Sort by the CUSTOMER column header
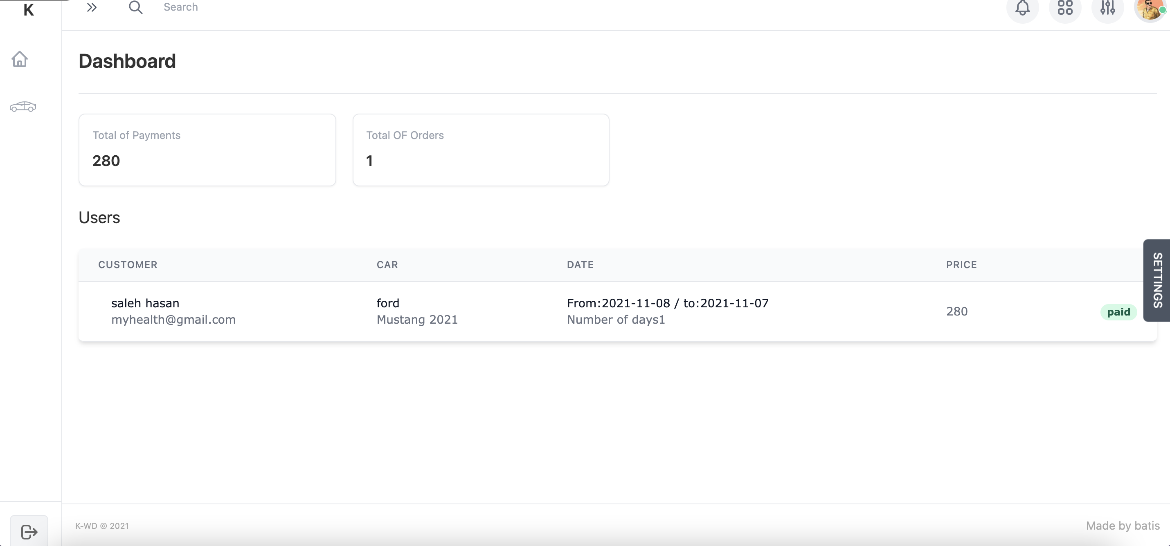The height and width of the screenshot is (546, 1170). [x=128, y=264]
